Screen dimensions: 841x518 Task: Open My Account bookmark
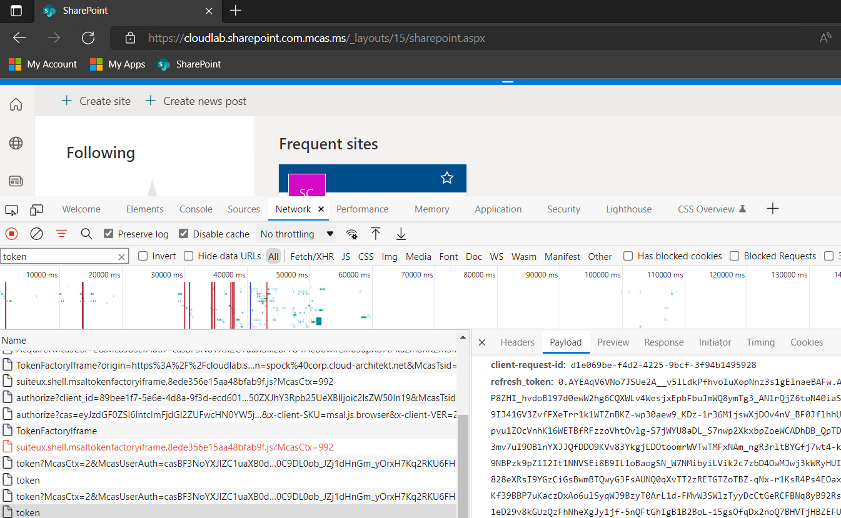pyautogui.click(x=43, y=64)
